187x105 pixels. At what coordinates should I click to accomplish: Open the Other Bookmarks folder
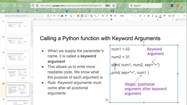point(176,11)
